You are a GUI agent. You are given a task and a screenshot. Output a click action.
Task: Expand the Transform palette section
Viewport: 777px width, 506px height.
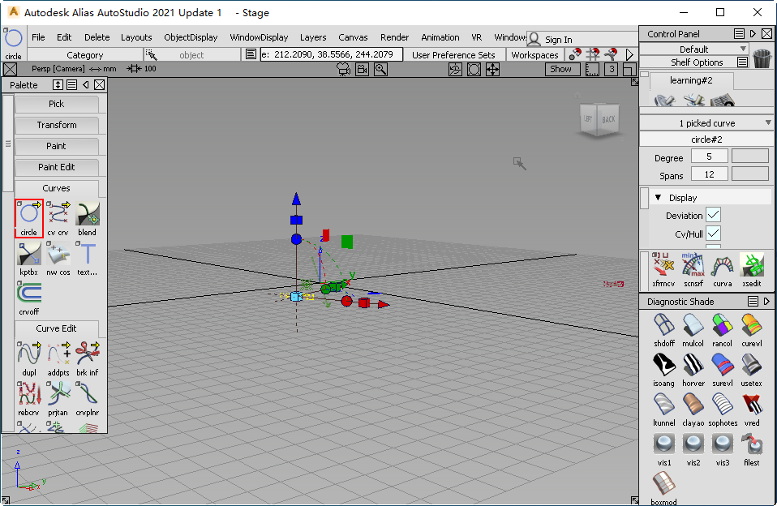pos(57,125)
